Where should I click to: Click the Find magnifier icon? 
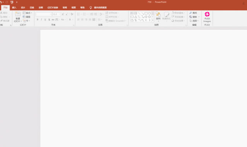pyautogui.click(x=191, y=13)
